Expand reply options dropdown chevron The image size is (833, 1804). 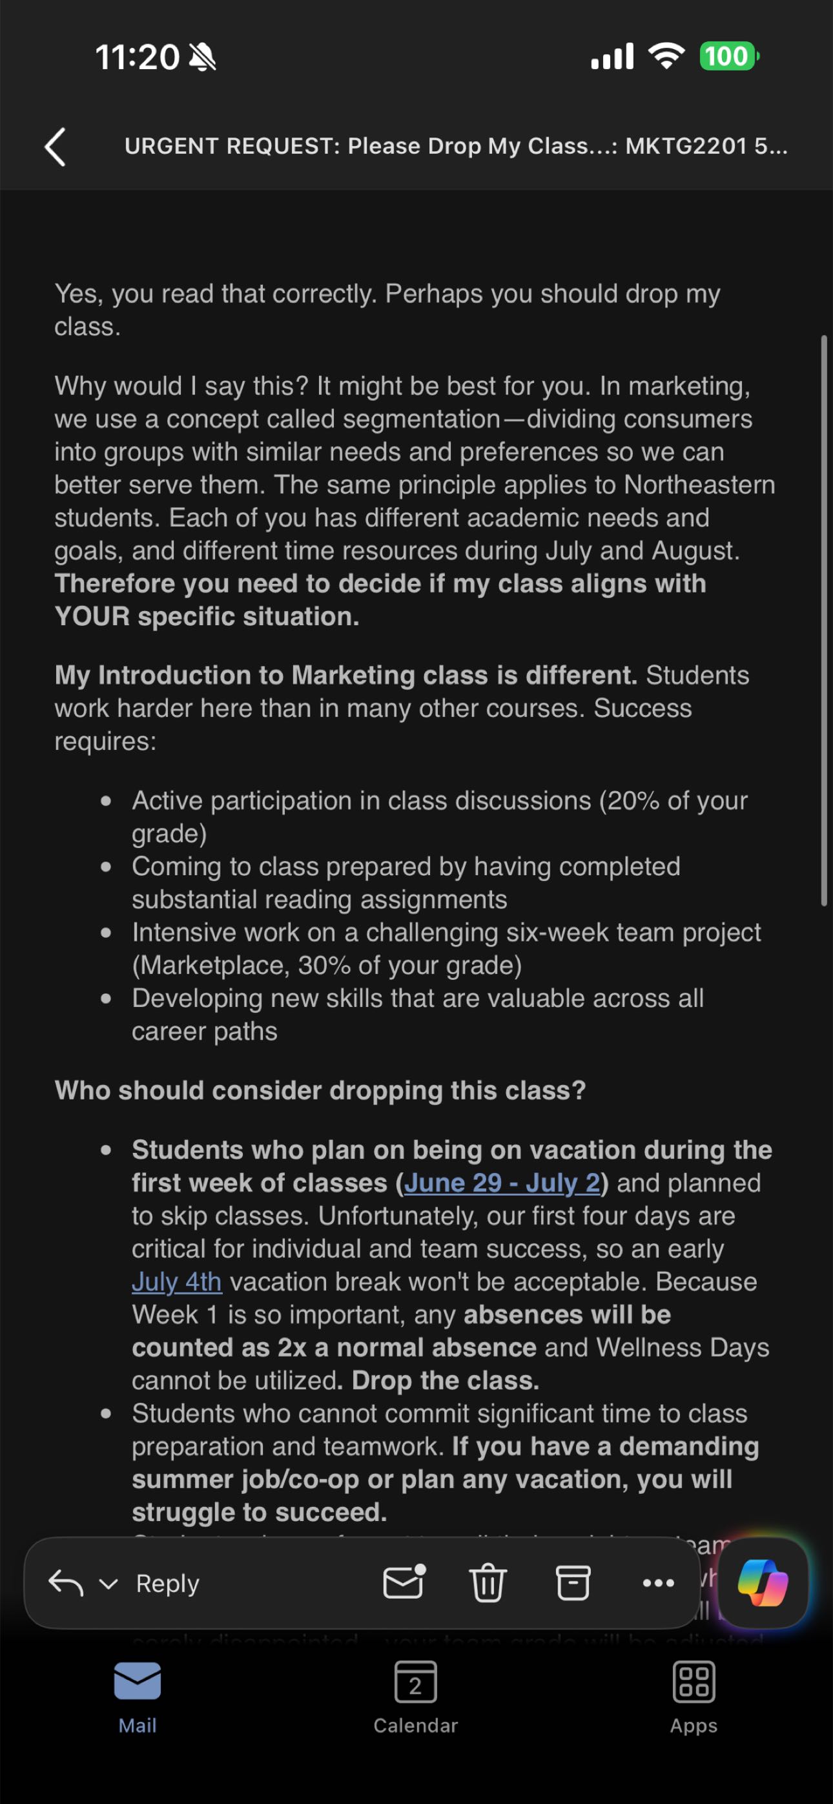coord(108,1583)
